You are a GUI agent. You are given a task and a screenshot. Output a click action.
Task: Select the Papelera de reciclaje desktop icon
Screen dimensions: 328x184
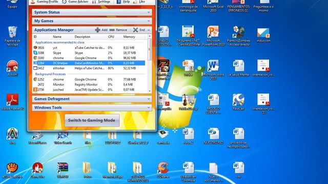(12, 36)
